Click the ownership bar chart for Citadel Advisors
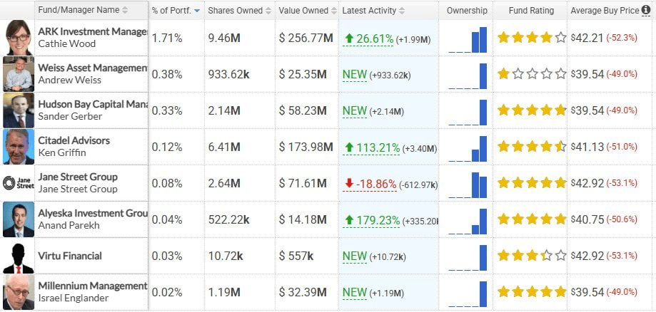Screen dimensions: 656x312 click(x=468, y=147)
